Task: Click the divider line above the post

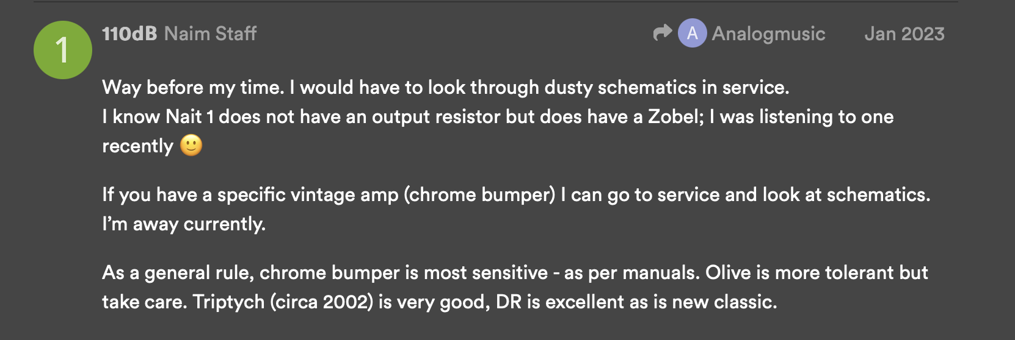Action: (495, 2)
